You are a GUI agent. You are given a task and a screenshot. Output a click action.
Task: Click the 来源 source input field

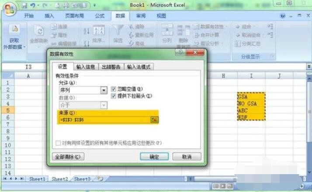click(x=104, y=120)
